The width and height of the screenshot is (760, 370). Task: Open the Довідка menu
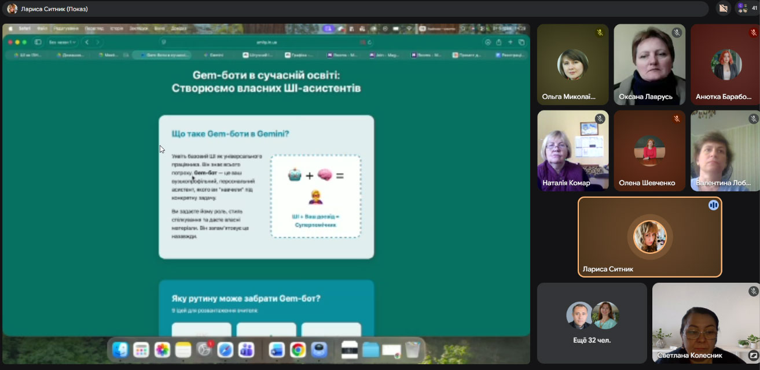click(x=179, y=28)
